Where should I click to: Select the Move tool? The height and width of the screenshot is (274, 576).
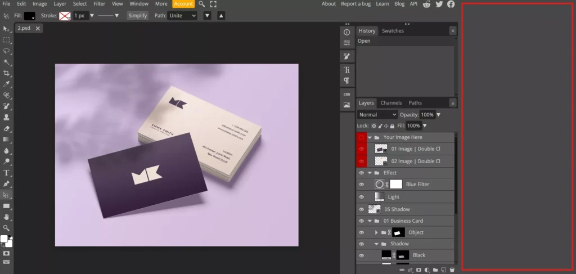[x=6, y=29]
